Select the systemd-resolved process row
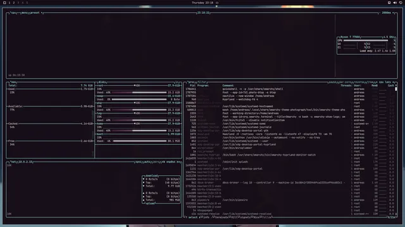The height and width of the screenshot is (227, 405). pos(289,214)
